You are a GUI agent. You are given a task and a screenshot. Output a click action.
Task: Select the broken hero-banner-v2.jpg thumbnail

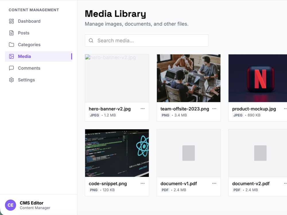pyautogui.click(x=117, y=78)
